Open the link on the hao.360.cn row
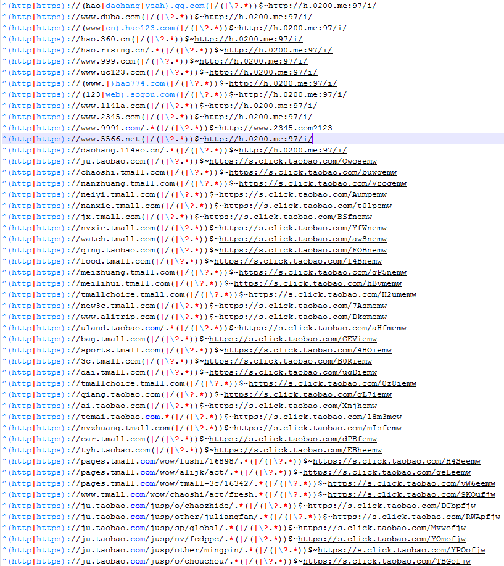Image resolution: width=504 pixels, height=566 pixels. 248,39
